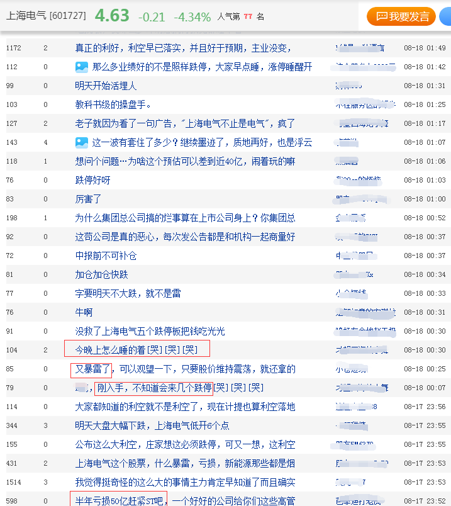The width and height of the screenshot is (451, 506).
Task: Click the price change -0.21
Action: pyautogui.click(x=152, y=17)
